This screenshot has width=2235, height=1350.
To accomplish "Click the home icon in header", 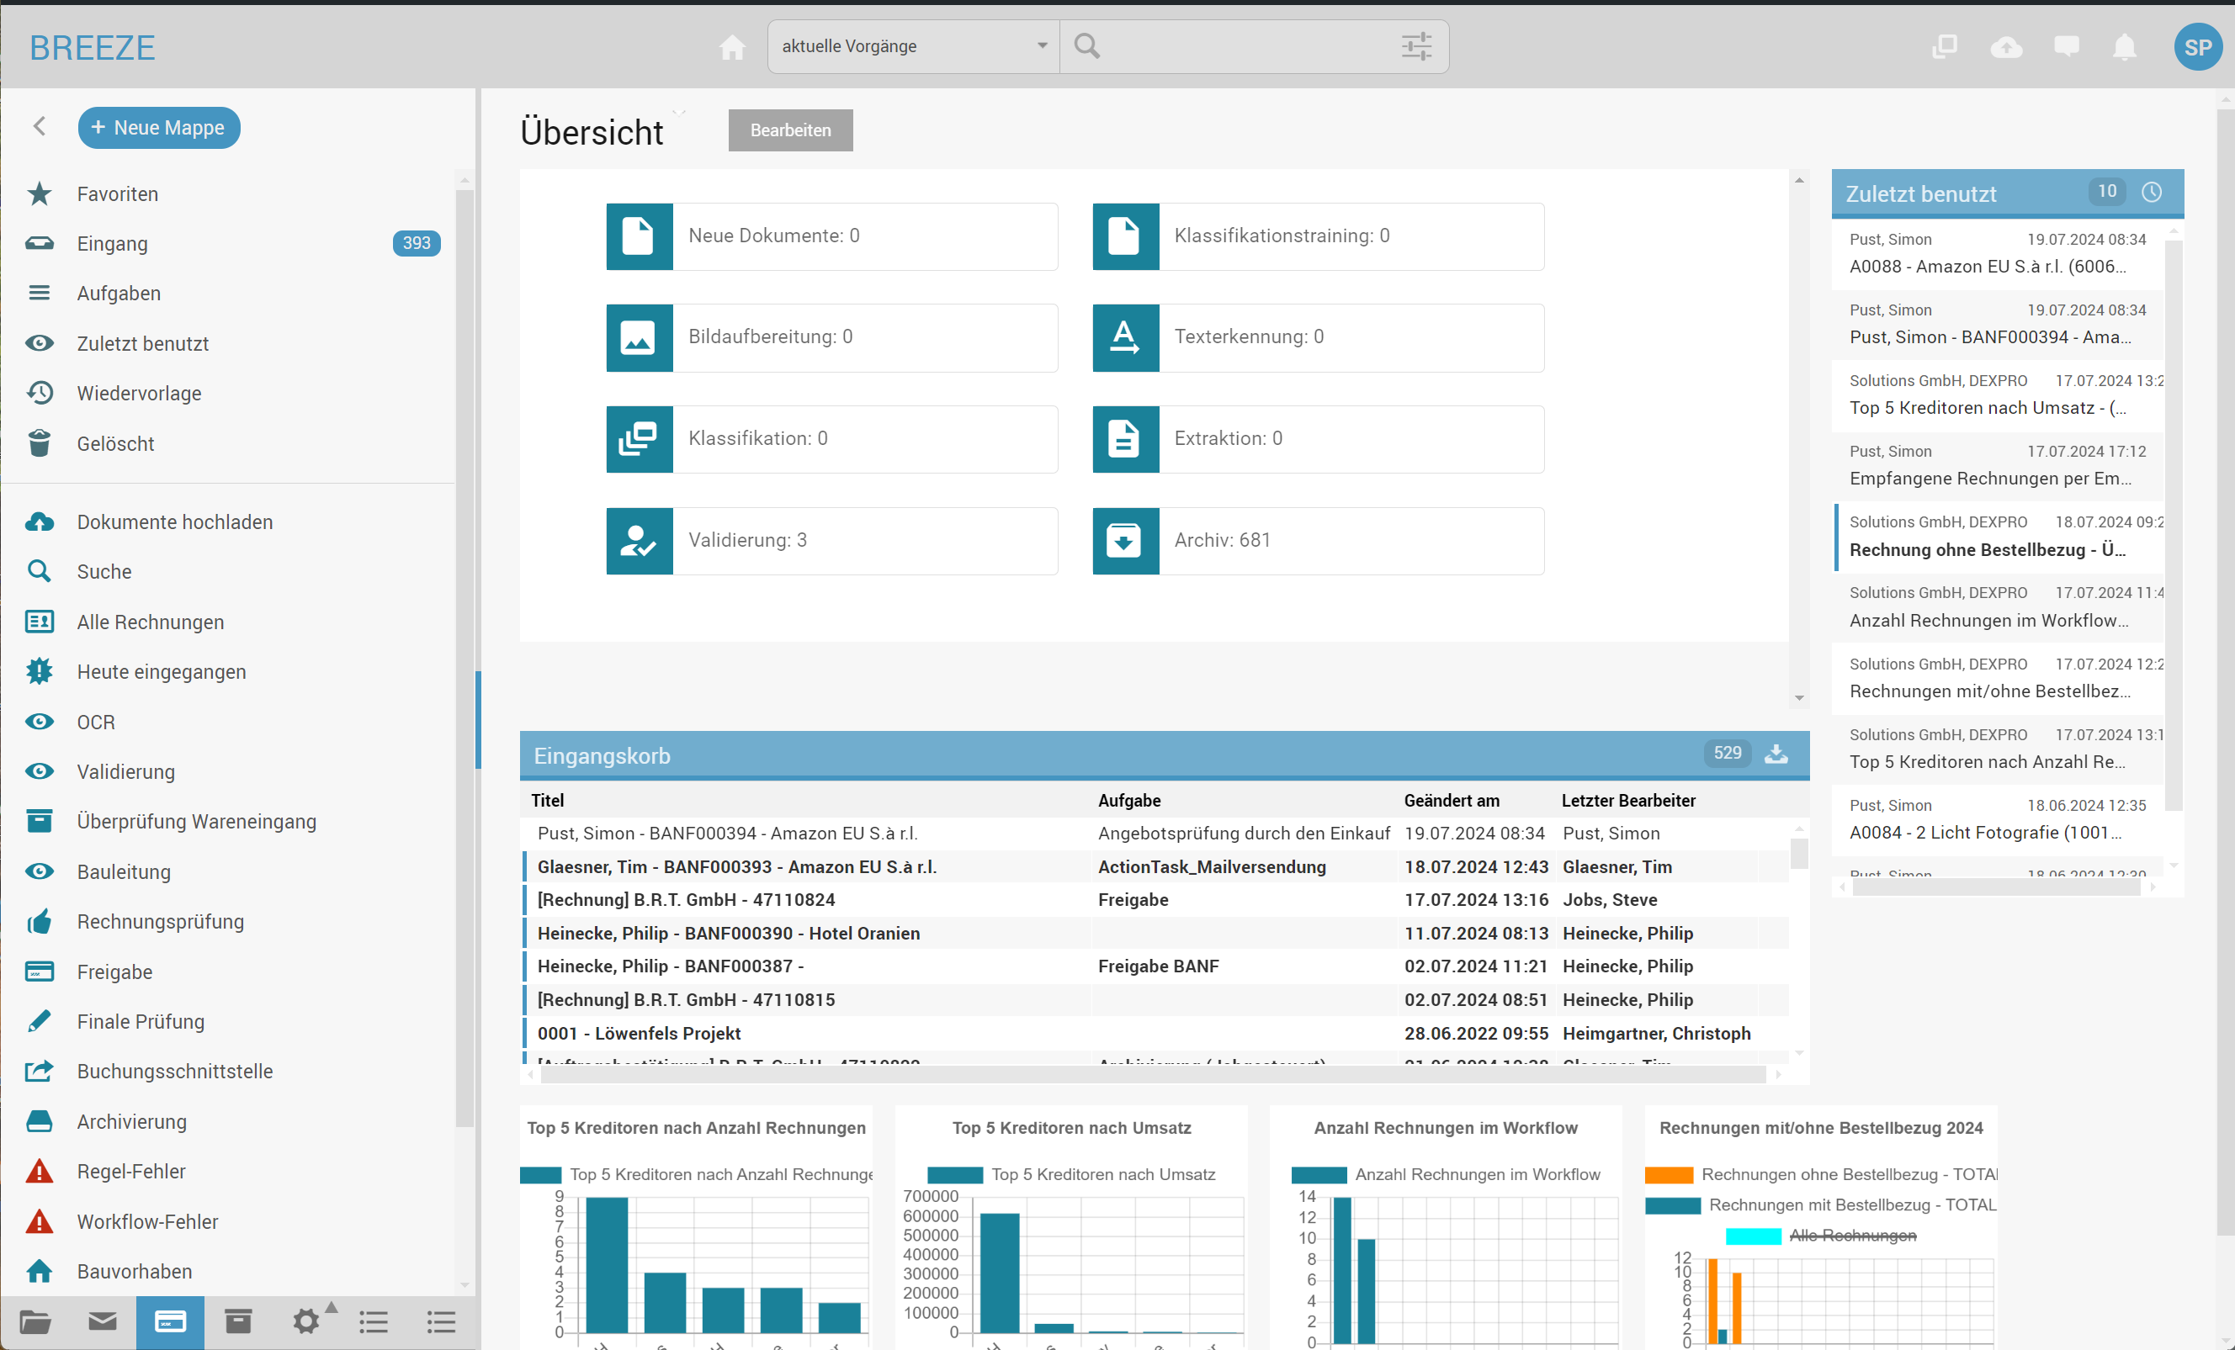I will tap(732, 46).
